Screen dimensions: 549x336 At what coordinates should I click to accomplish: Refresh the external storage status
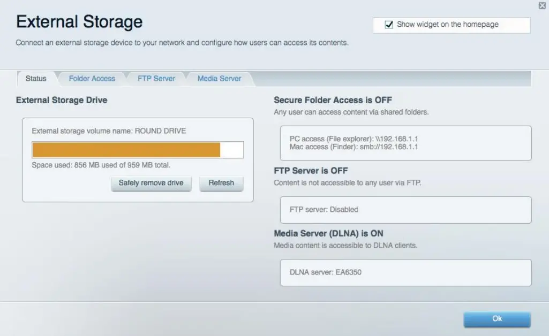point(221,183)
